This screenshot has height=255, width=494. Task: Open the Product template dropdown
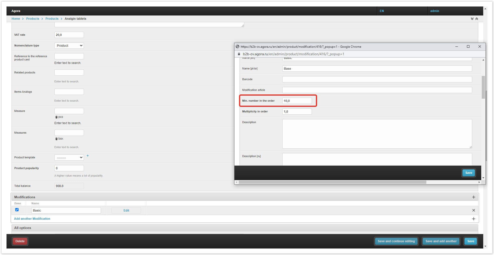[x=69, y=158]
